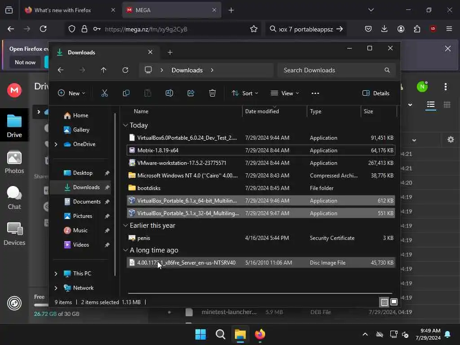The width and height of the screenshot is (460, 345).
Task: Open the Firefox hamburger menu
Action: tap(449, 29)
